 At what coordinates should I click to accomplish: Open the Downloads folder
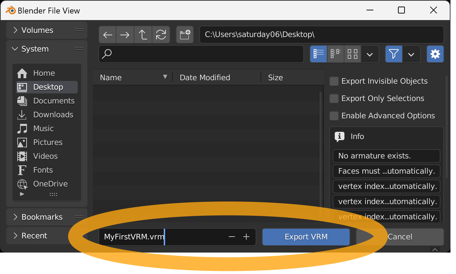[47, 115]
